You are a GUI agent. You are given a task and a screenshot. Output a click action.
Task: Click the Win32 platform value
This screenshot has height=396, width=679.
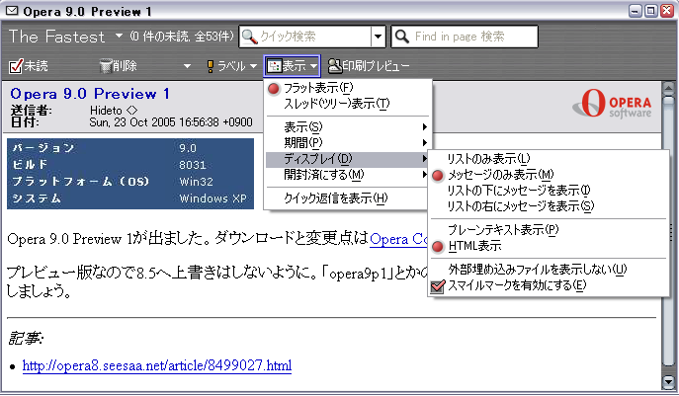click(196, 182)
